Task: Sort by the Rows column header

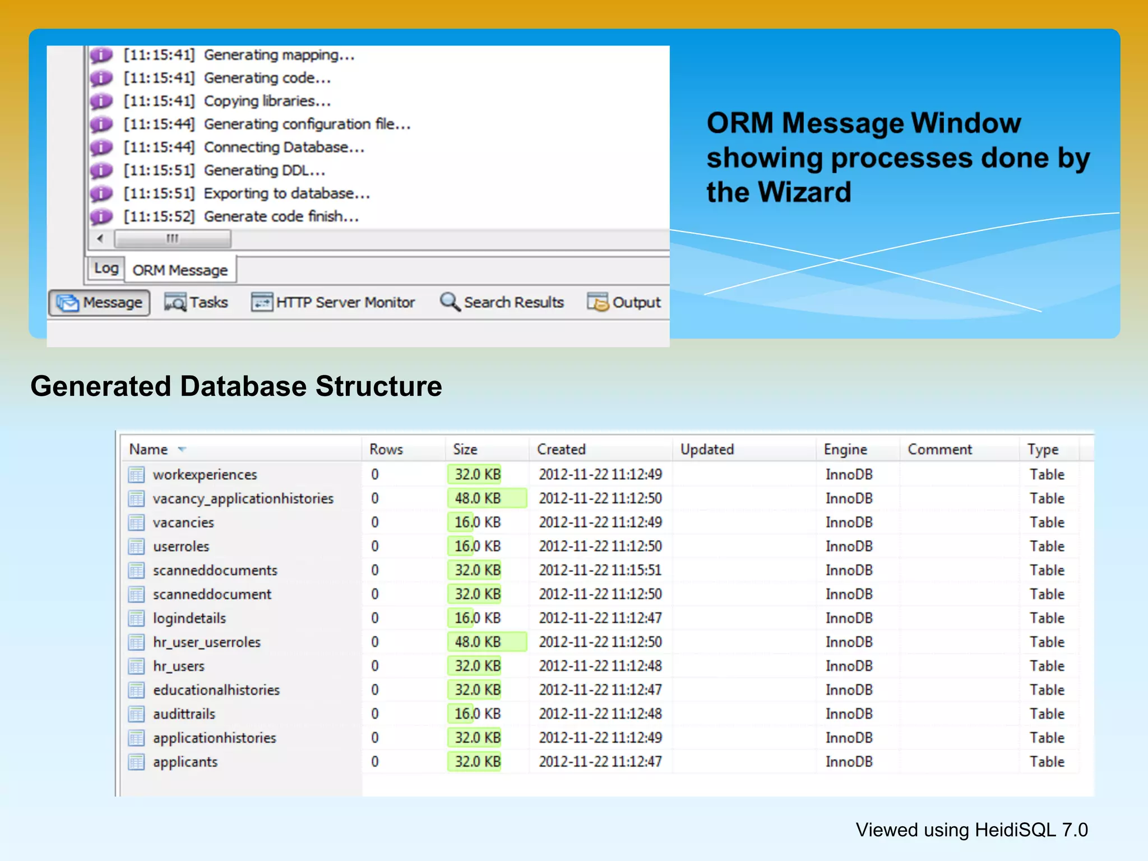Action: (x=404, y=450)
